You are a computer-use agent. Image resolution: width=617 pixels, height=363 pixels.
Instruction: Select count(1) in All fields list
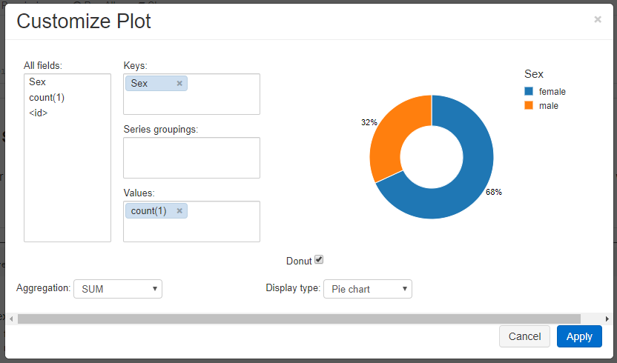47,98
